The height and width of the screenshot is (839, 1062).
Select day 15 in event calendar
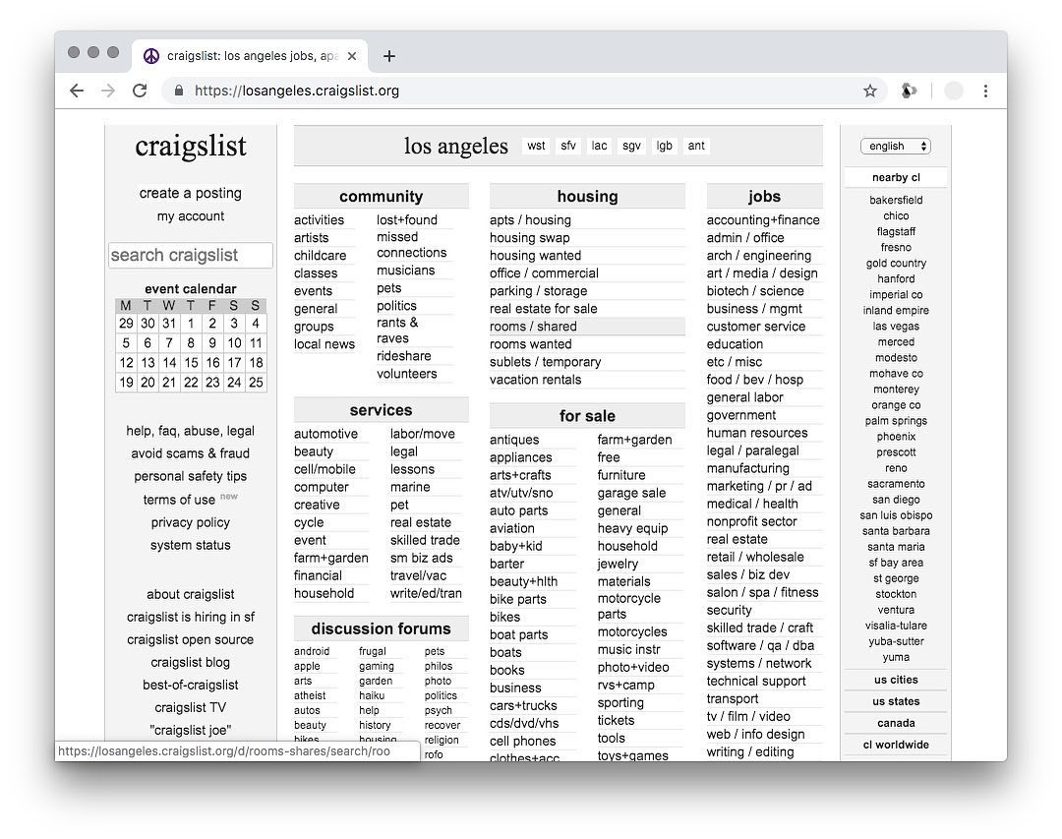tap(191, 363)
